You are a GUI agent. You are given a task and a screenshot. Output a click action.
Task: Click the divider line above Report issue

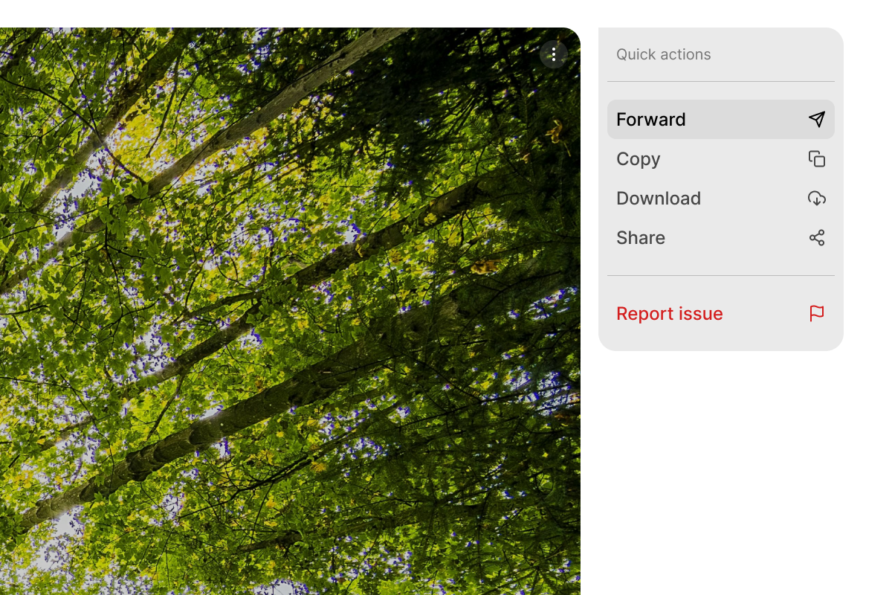(721, 275)
